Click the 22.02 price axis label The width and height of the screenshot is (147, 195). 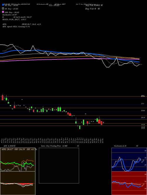click(x=142, y=110)
